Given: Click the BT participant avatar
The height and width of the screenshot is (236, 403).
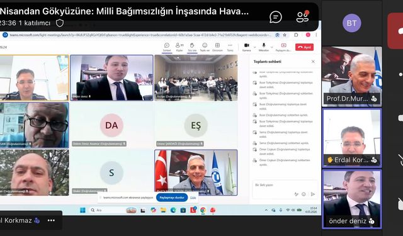Looking at the screenshot, I should pos(352,23).
